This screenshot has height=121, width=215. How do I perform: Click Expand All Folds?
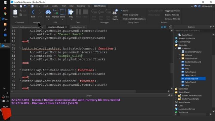(172, 15)
